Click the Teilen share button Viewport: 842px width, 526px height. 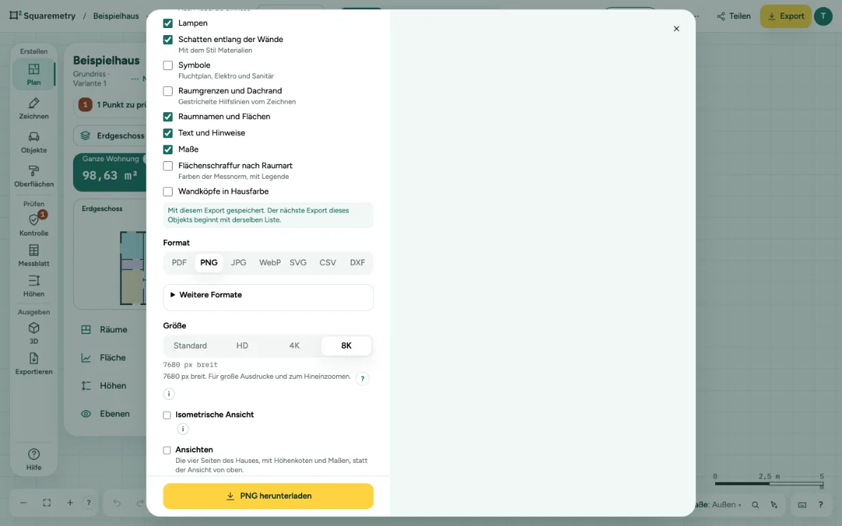coord(734,16)
